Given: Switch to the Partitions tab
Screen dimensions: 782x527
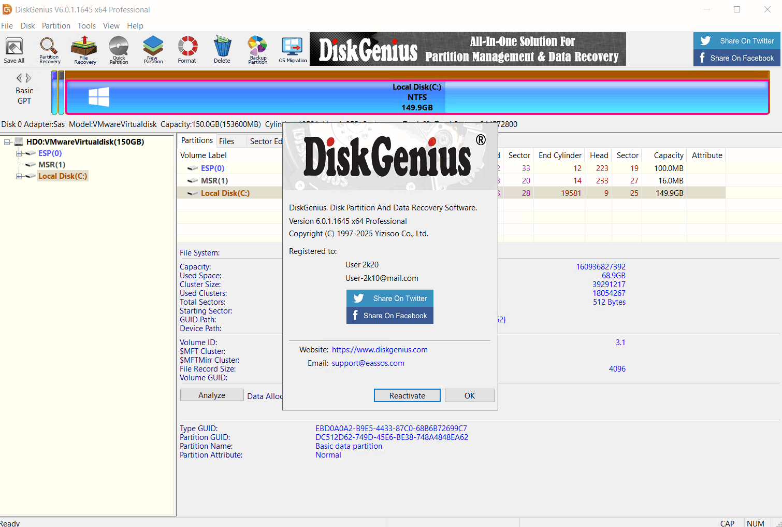Looking at the screenshot, I should pos(197,140).
